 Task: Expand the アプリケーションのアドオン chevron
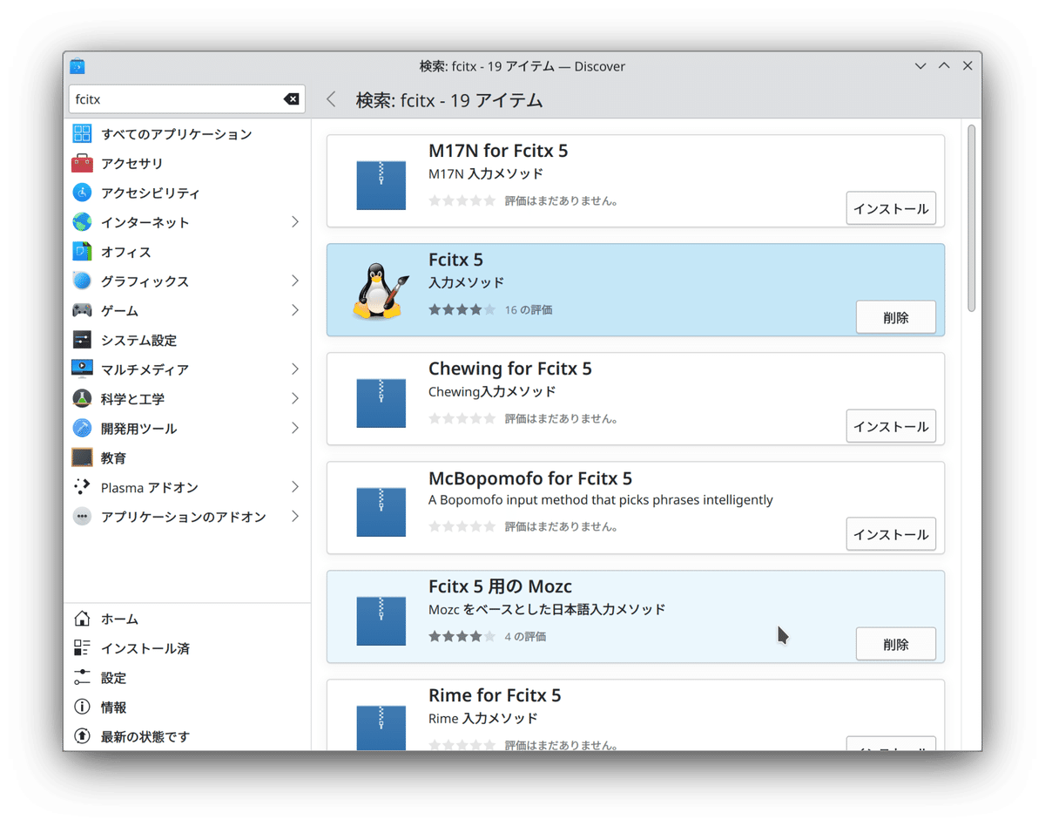295,517
